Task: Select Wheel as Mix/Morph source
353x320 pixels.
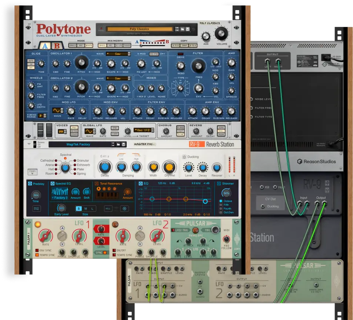Action: [x=102, y=45]
